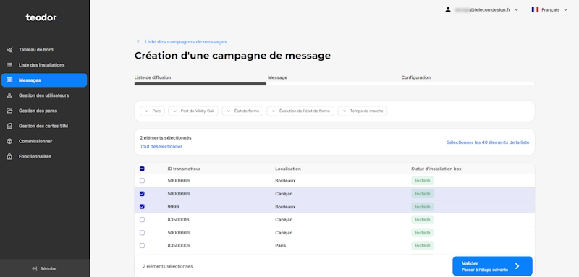Click Liste des campagnes de messages link
Viewport: 579px width, 277px height.
(186, 42)
